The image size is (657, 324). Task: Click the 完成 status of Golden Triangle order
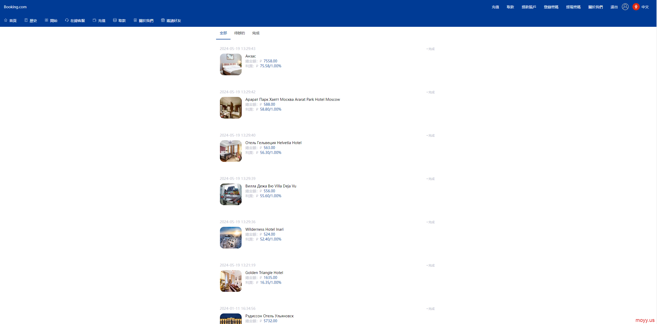pos(431,265)
